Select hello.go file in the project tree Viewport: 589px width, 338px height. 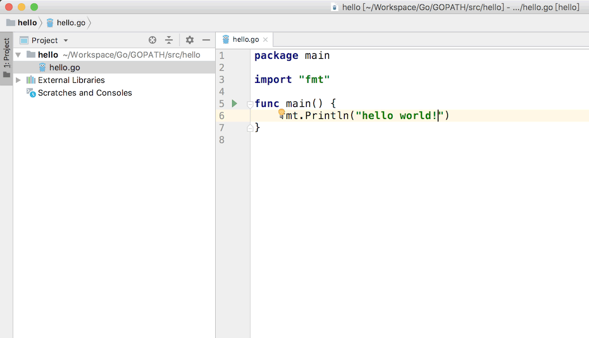pyautogui.click(x=64, y=67)
